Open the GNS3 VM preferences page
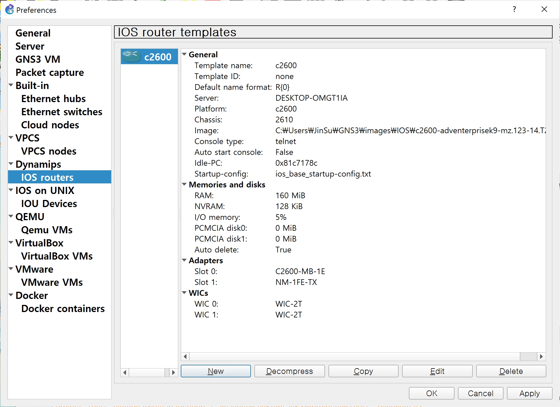The width and height of the screenshot is (560, 407). click(38, 59)
